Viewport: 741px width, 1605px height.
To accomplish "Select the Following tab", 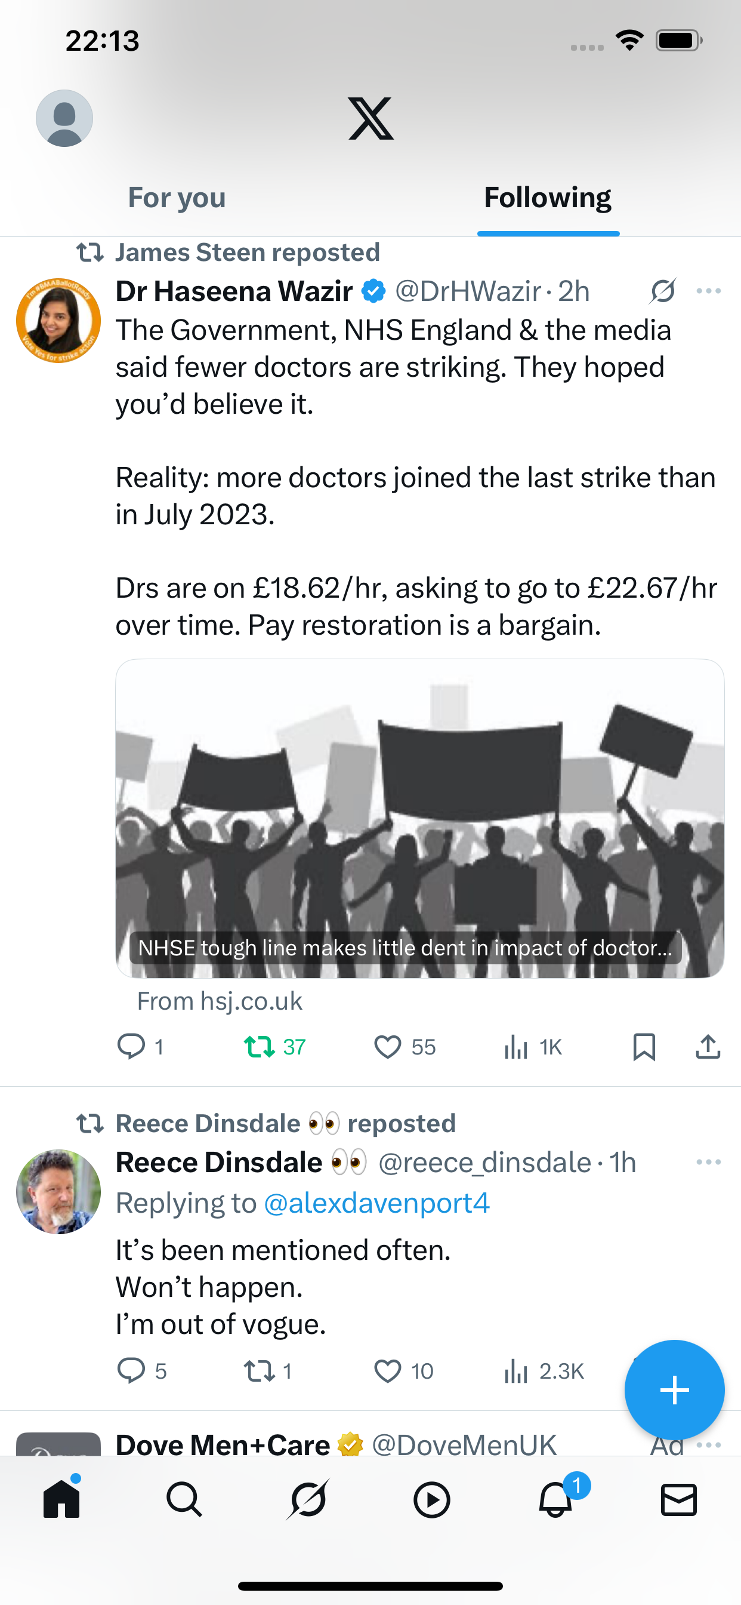I will 547,198.
